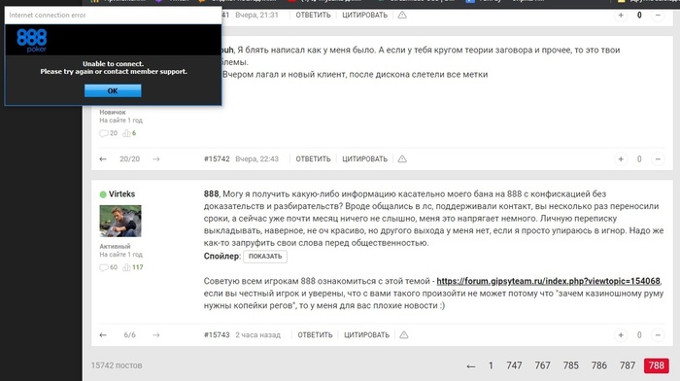Upvote post #15742 with plus icon

click(x=621, y=158)
